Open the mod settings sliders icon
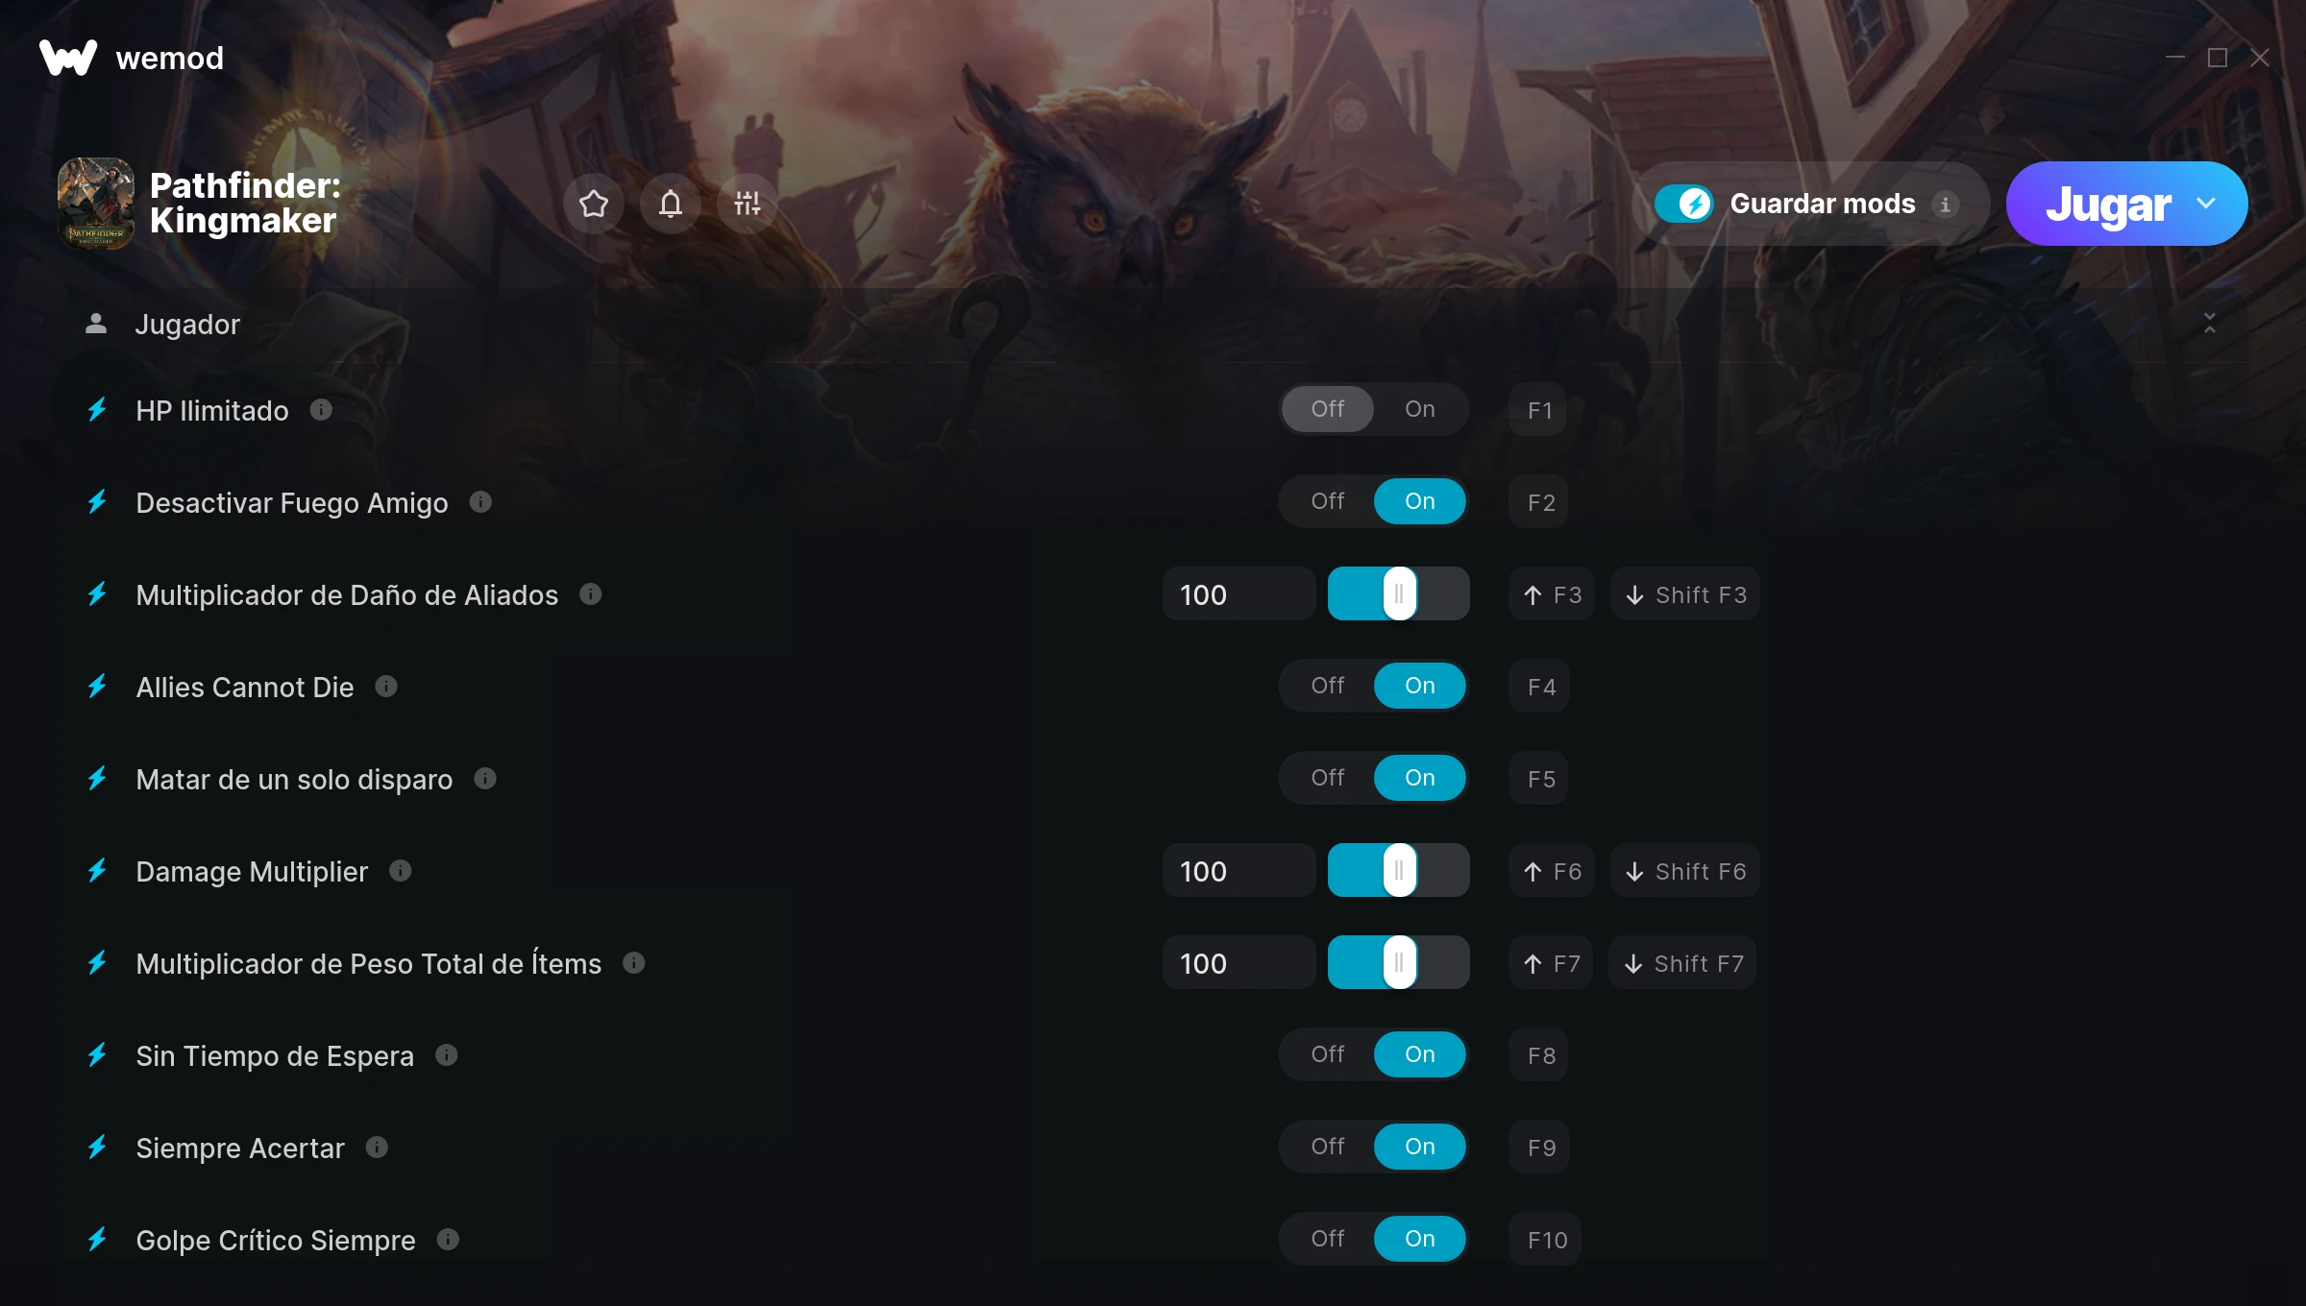 pyautogui.click(x=748, y=204)
